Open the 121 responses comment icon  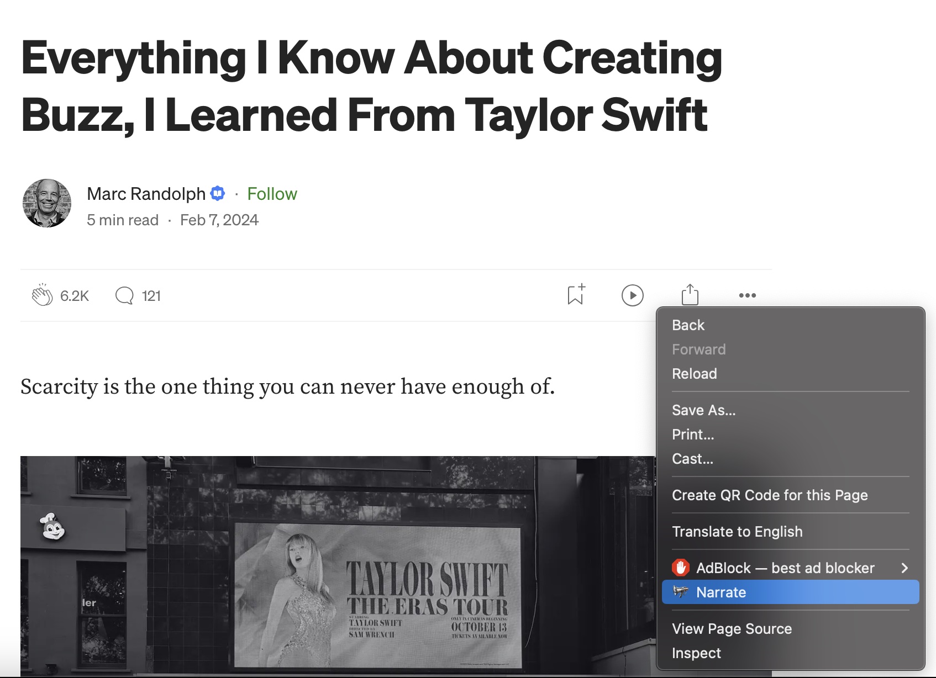tap(124, 295)
